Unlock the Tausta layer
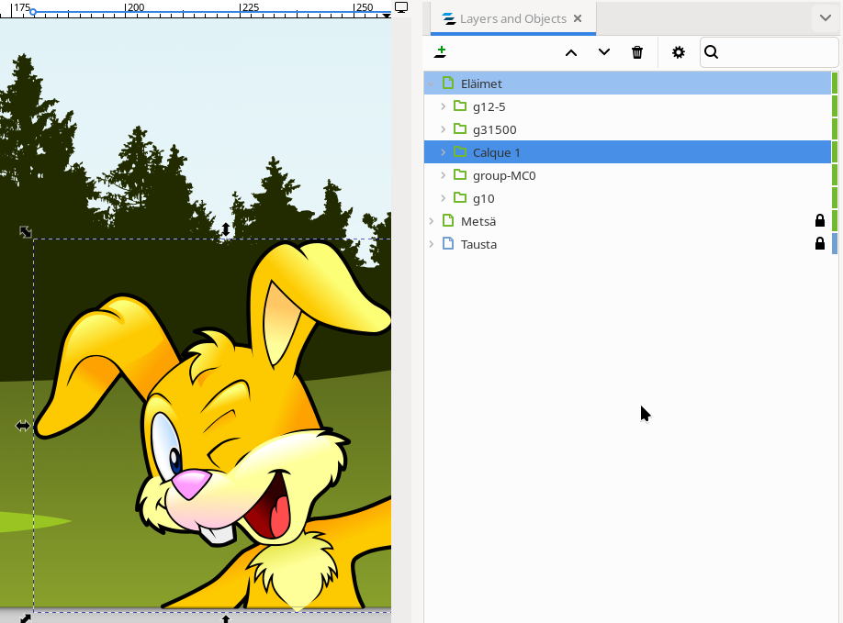This screenshot has width=843, height=623. pos(820,244)
